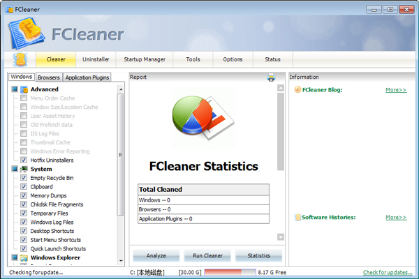Click the FCleaner sponge logo
Viewport: 419px width, 279px height.
click(x=27, y=33)
